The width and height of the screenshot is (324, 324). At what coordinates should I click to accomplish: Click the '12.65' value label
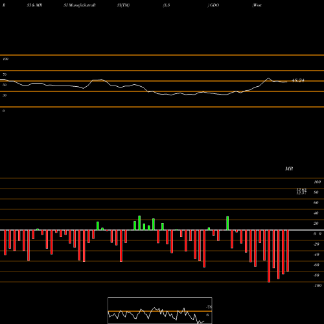301,190
